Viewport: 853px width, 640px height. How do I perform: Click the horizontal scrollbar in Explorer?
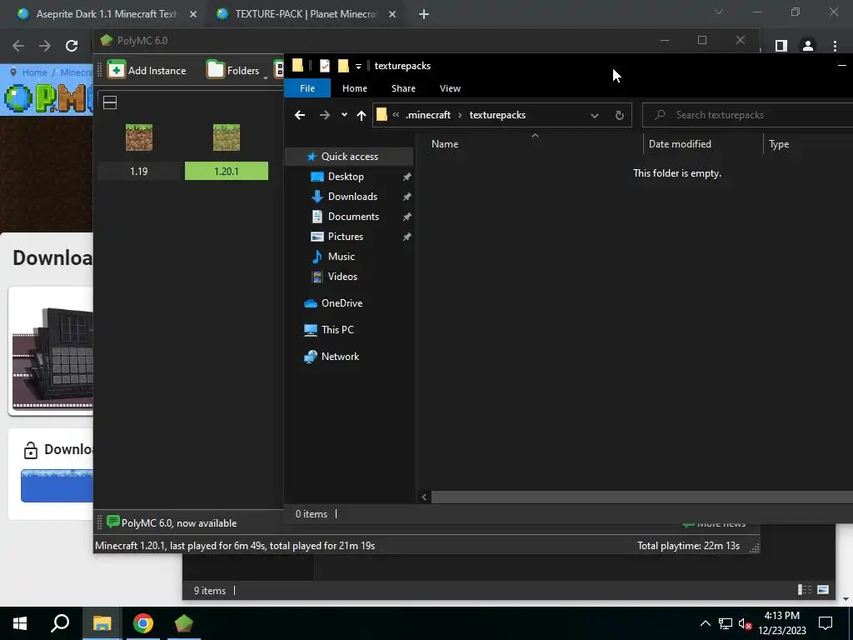(x=642, y=497)
